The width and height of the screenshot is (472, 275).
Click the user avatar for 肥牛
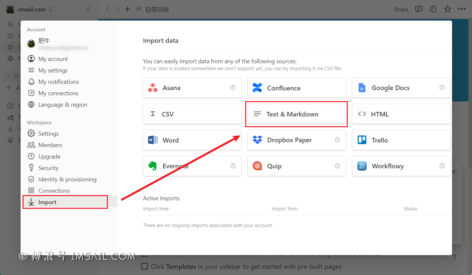pos(31,44)
